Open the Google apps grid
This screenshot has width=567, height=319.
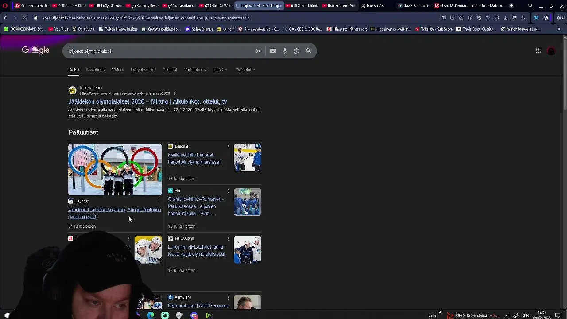pos(538,51)
